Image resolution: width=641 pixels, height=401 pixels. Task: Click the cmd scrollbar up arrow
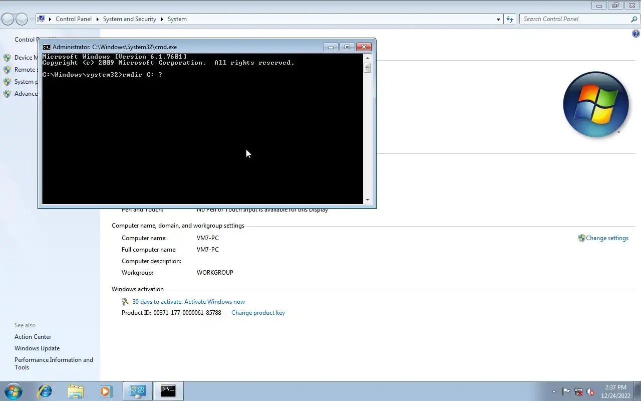[368, 58]
